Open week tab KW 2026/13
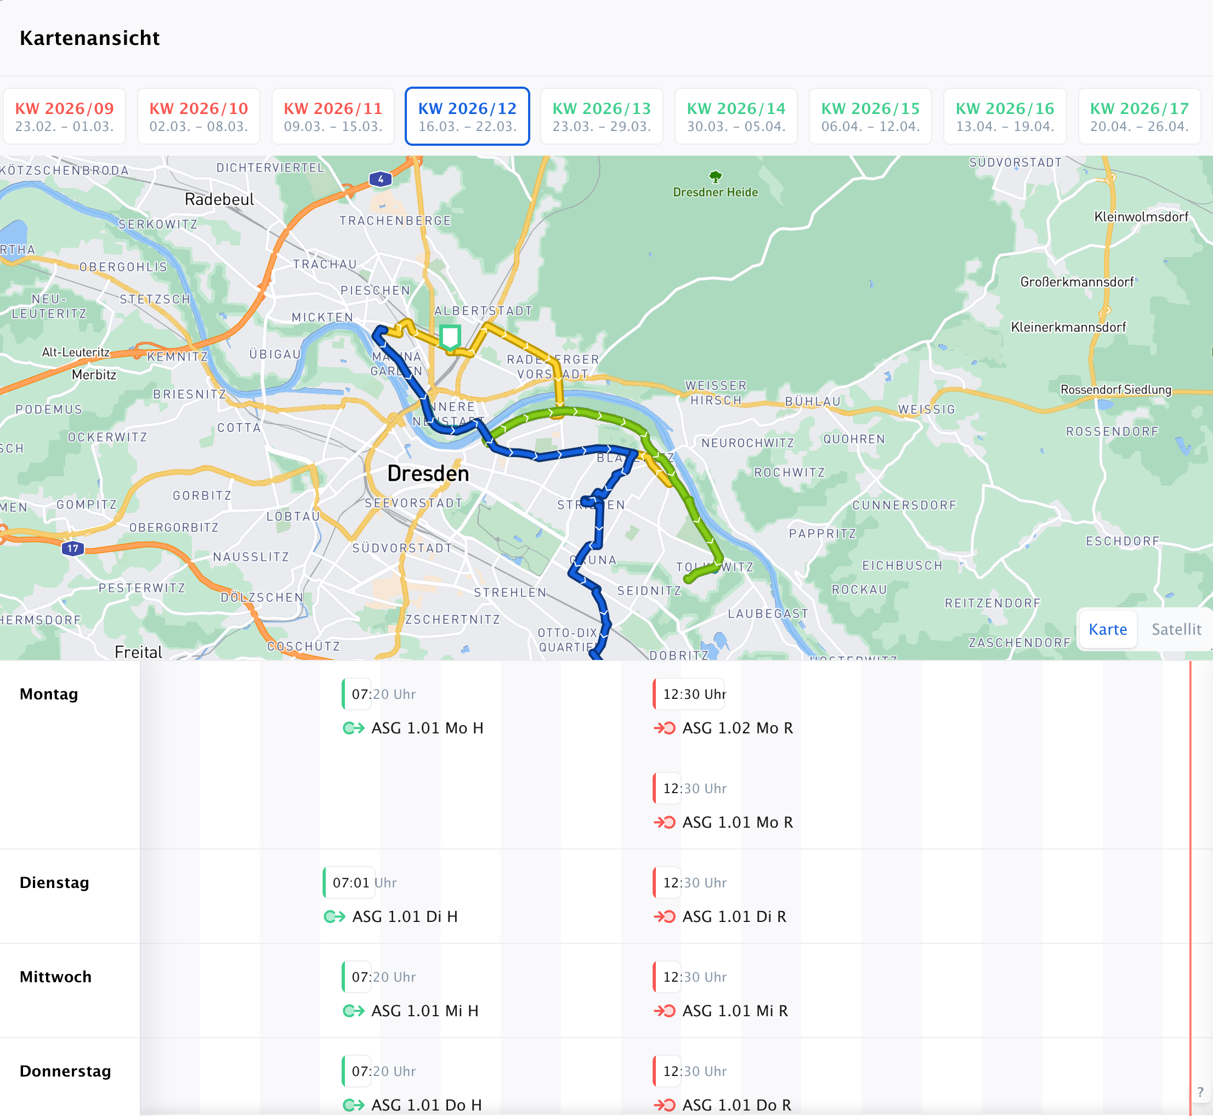The height and width of the screenshot is (1116, 1213). tap(602, 117)
